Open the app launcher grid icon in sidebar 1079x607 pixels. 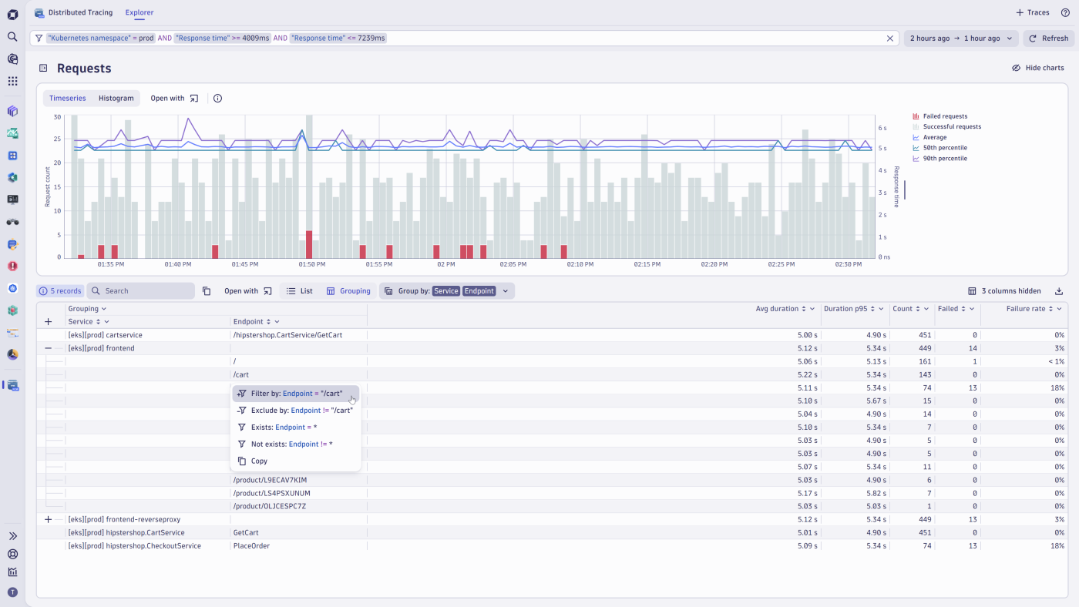click(x=12, y=80)
